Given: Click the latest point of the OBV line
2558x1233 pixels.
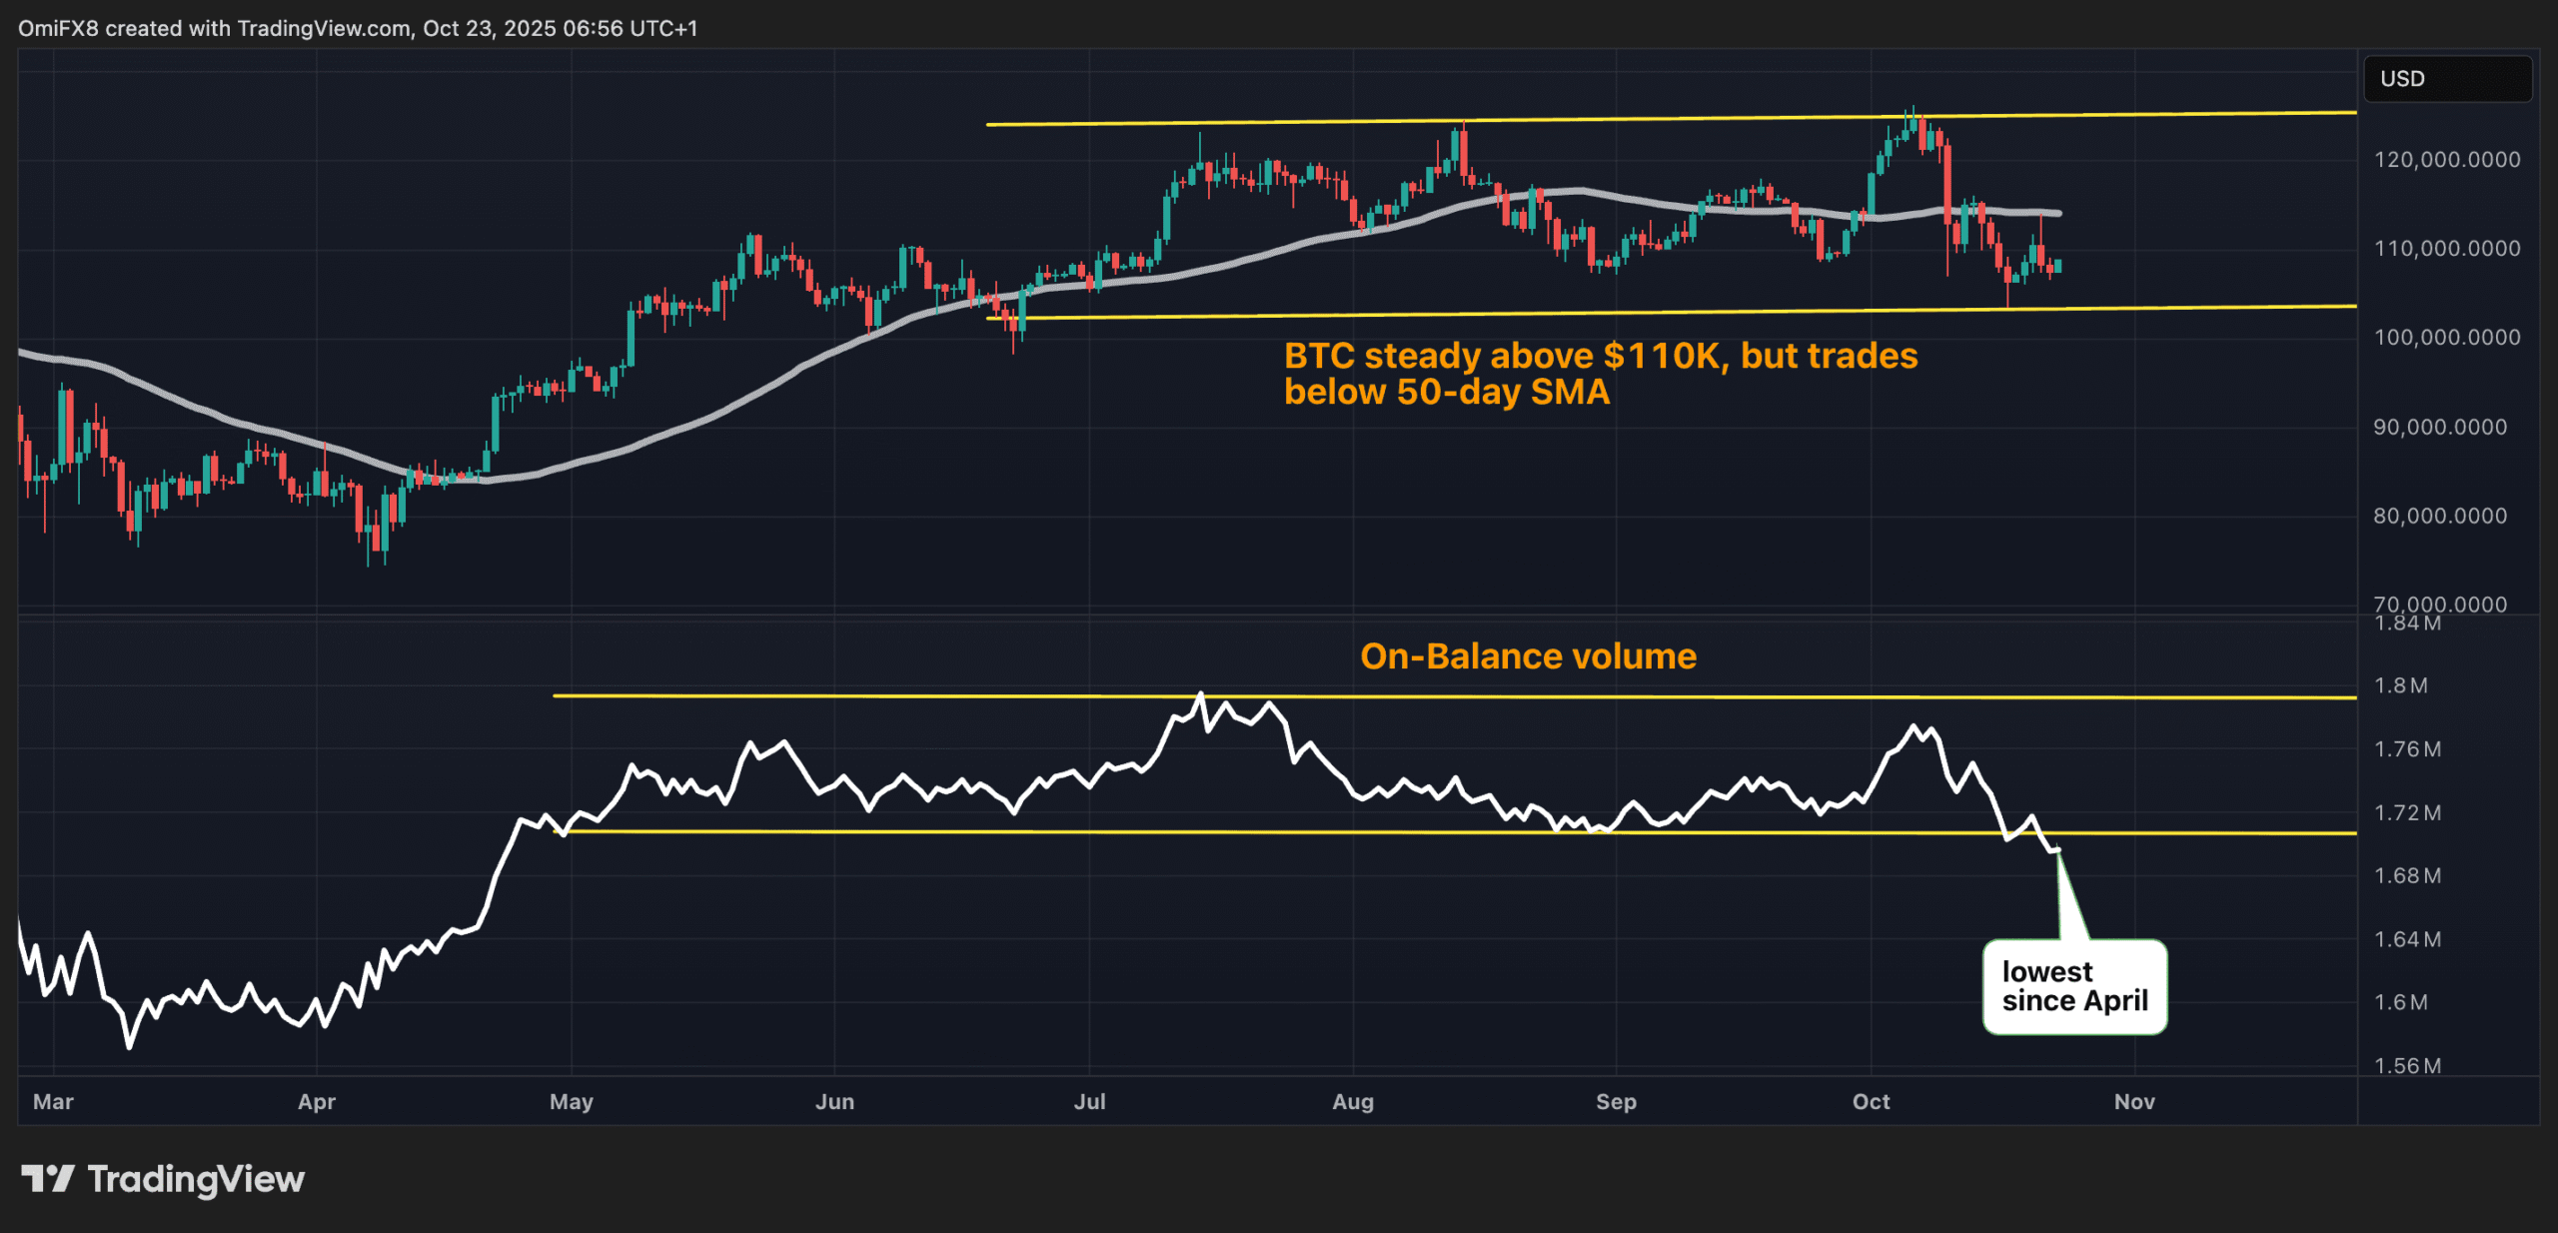Looking at the screenshot, I should [2056, 850].
